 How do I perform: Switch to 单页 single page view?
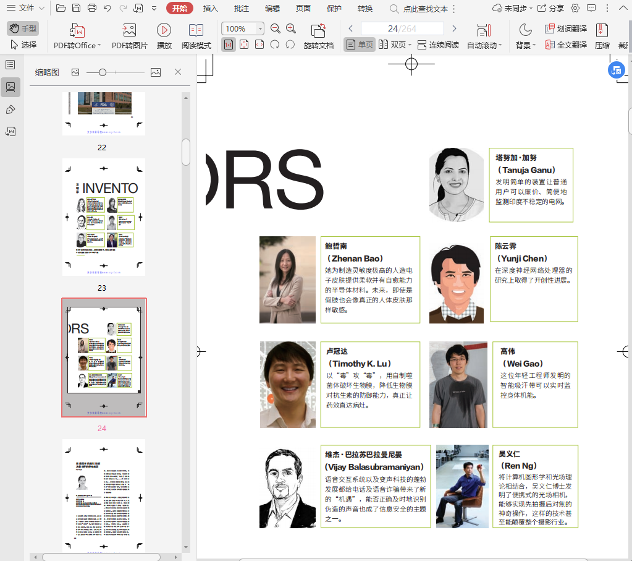360,45
